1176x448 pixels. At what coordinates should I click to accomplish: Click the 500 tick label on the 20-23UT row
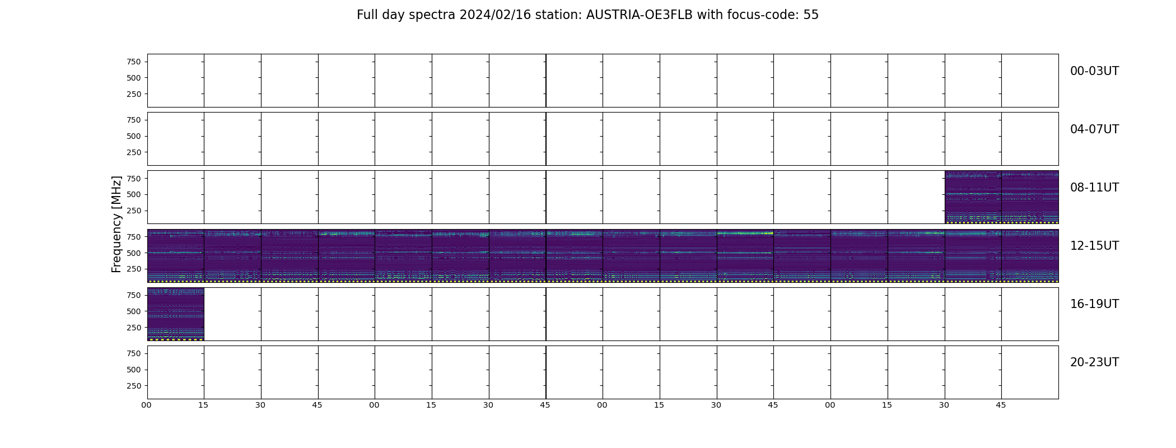(x=134, y=370)
